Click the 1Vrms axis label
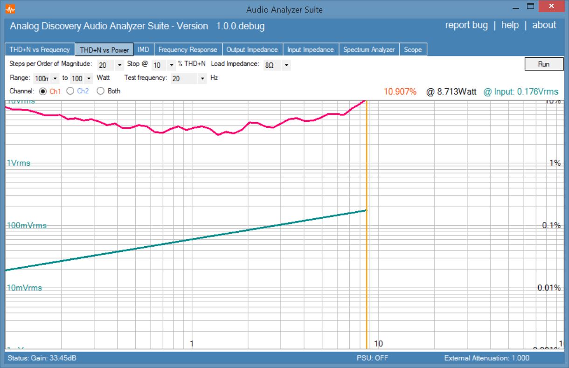 tap(19, 163)
